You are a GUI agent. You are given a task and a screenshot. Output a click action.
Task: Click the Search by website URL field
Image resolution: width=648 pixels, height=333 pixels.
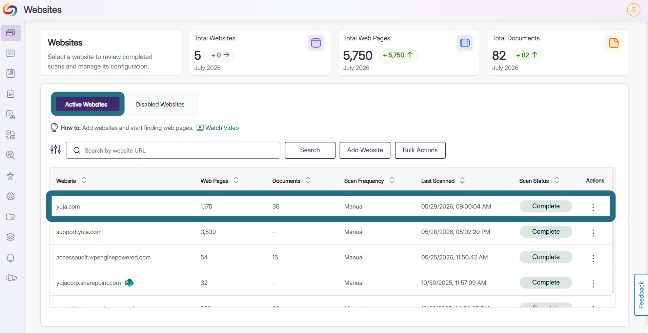click(173, 150)
